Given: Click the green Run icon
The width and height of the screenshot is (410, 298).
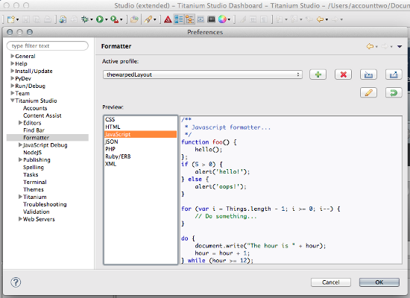Looking at the screenshot, I should coord(100,19).
